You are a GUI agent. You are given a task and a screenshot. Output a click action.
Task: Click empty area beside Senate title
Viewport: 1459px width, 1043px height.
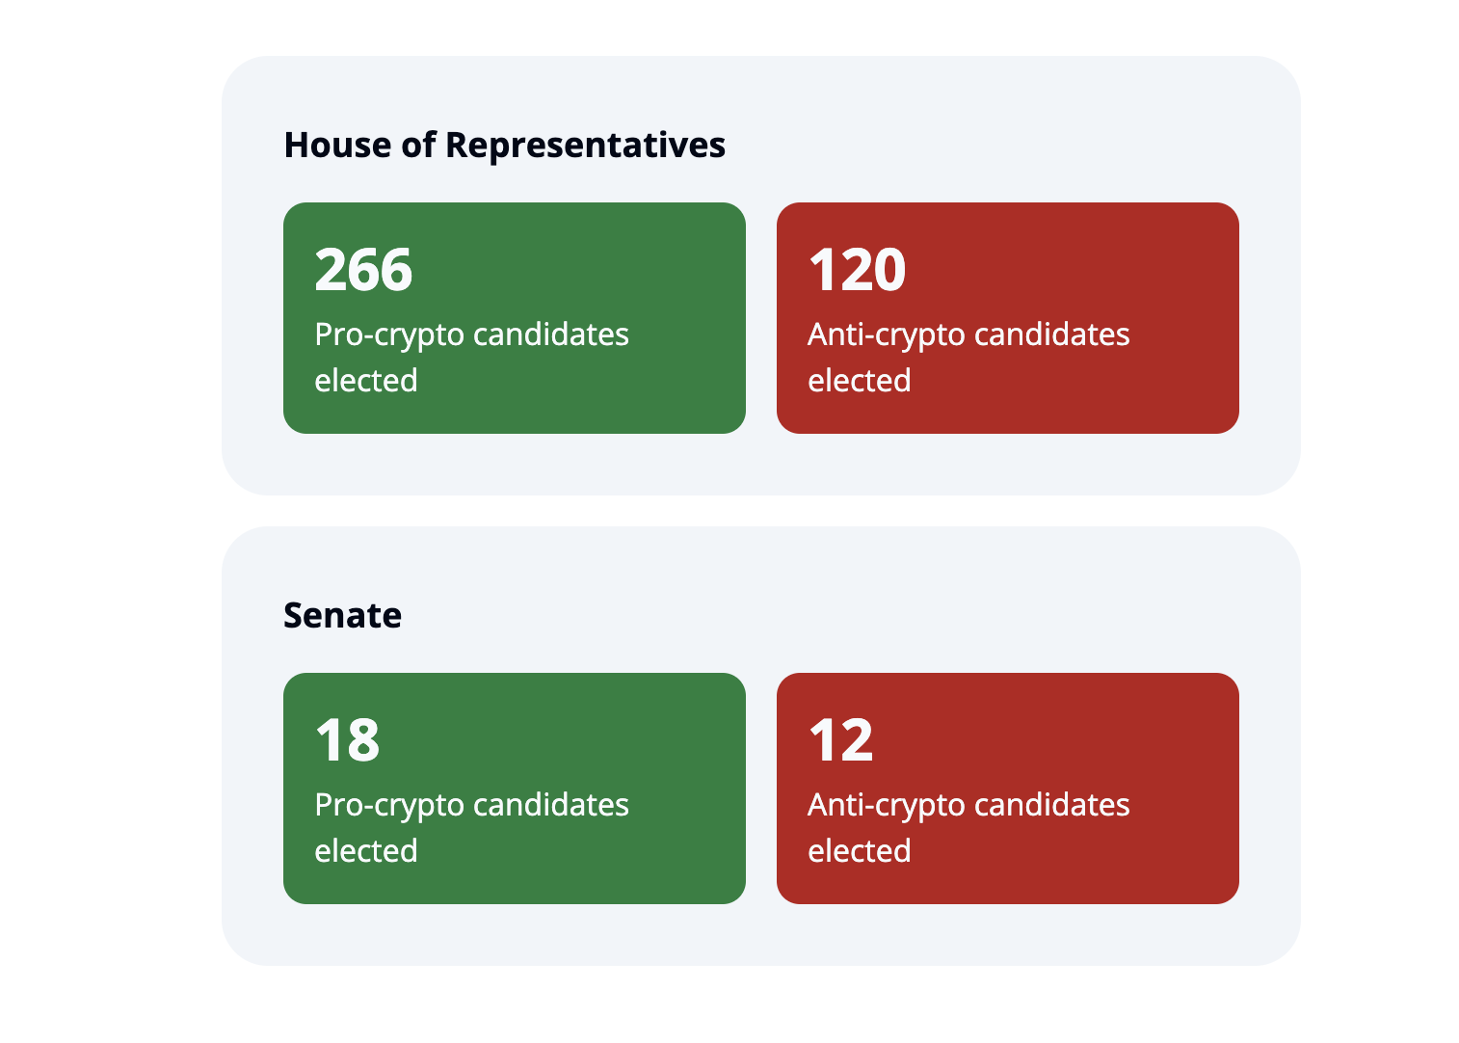click(x=819, y=615)
